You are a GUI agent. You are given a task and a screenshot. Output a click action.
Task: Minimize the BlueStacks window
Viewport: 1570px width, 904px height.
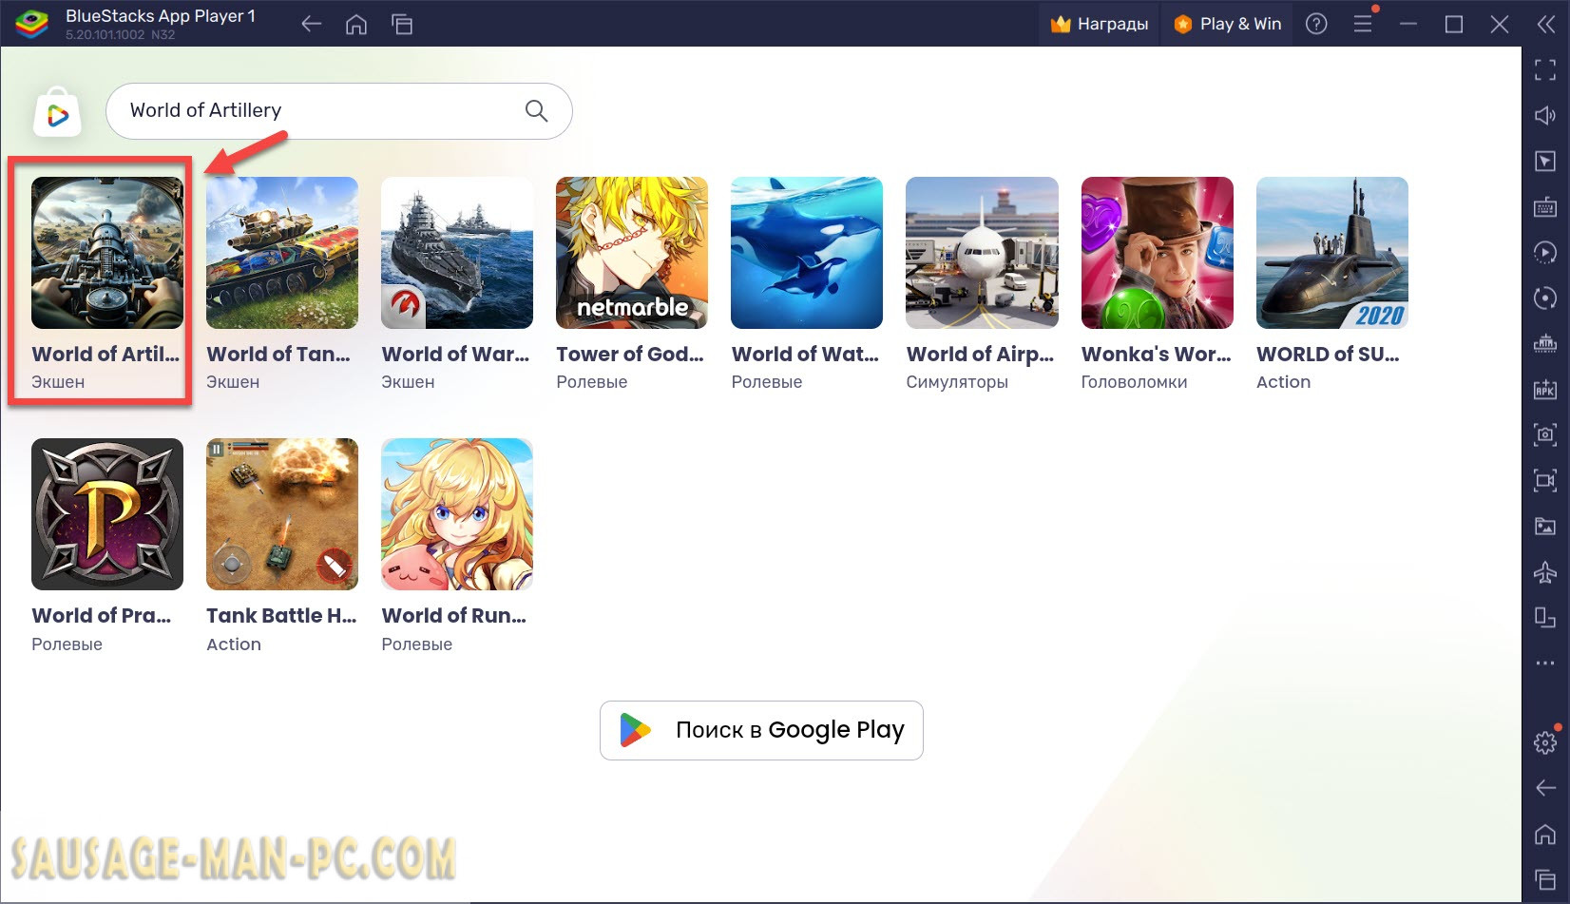click(x=1408, y=24)
